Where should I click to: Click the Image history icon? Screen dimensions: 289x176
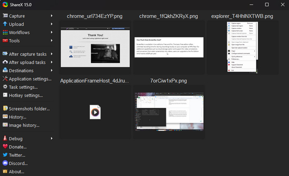(x=5, y=125)
